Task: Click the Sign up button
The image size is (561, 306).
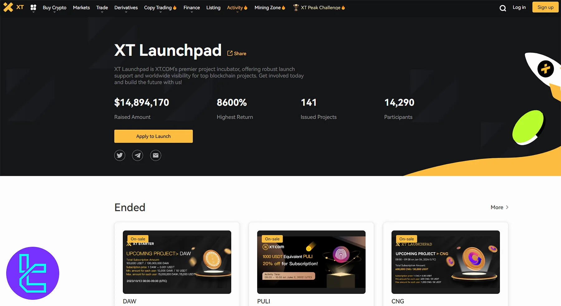Action: (545, 7)
